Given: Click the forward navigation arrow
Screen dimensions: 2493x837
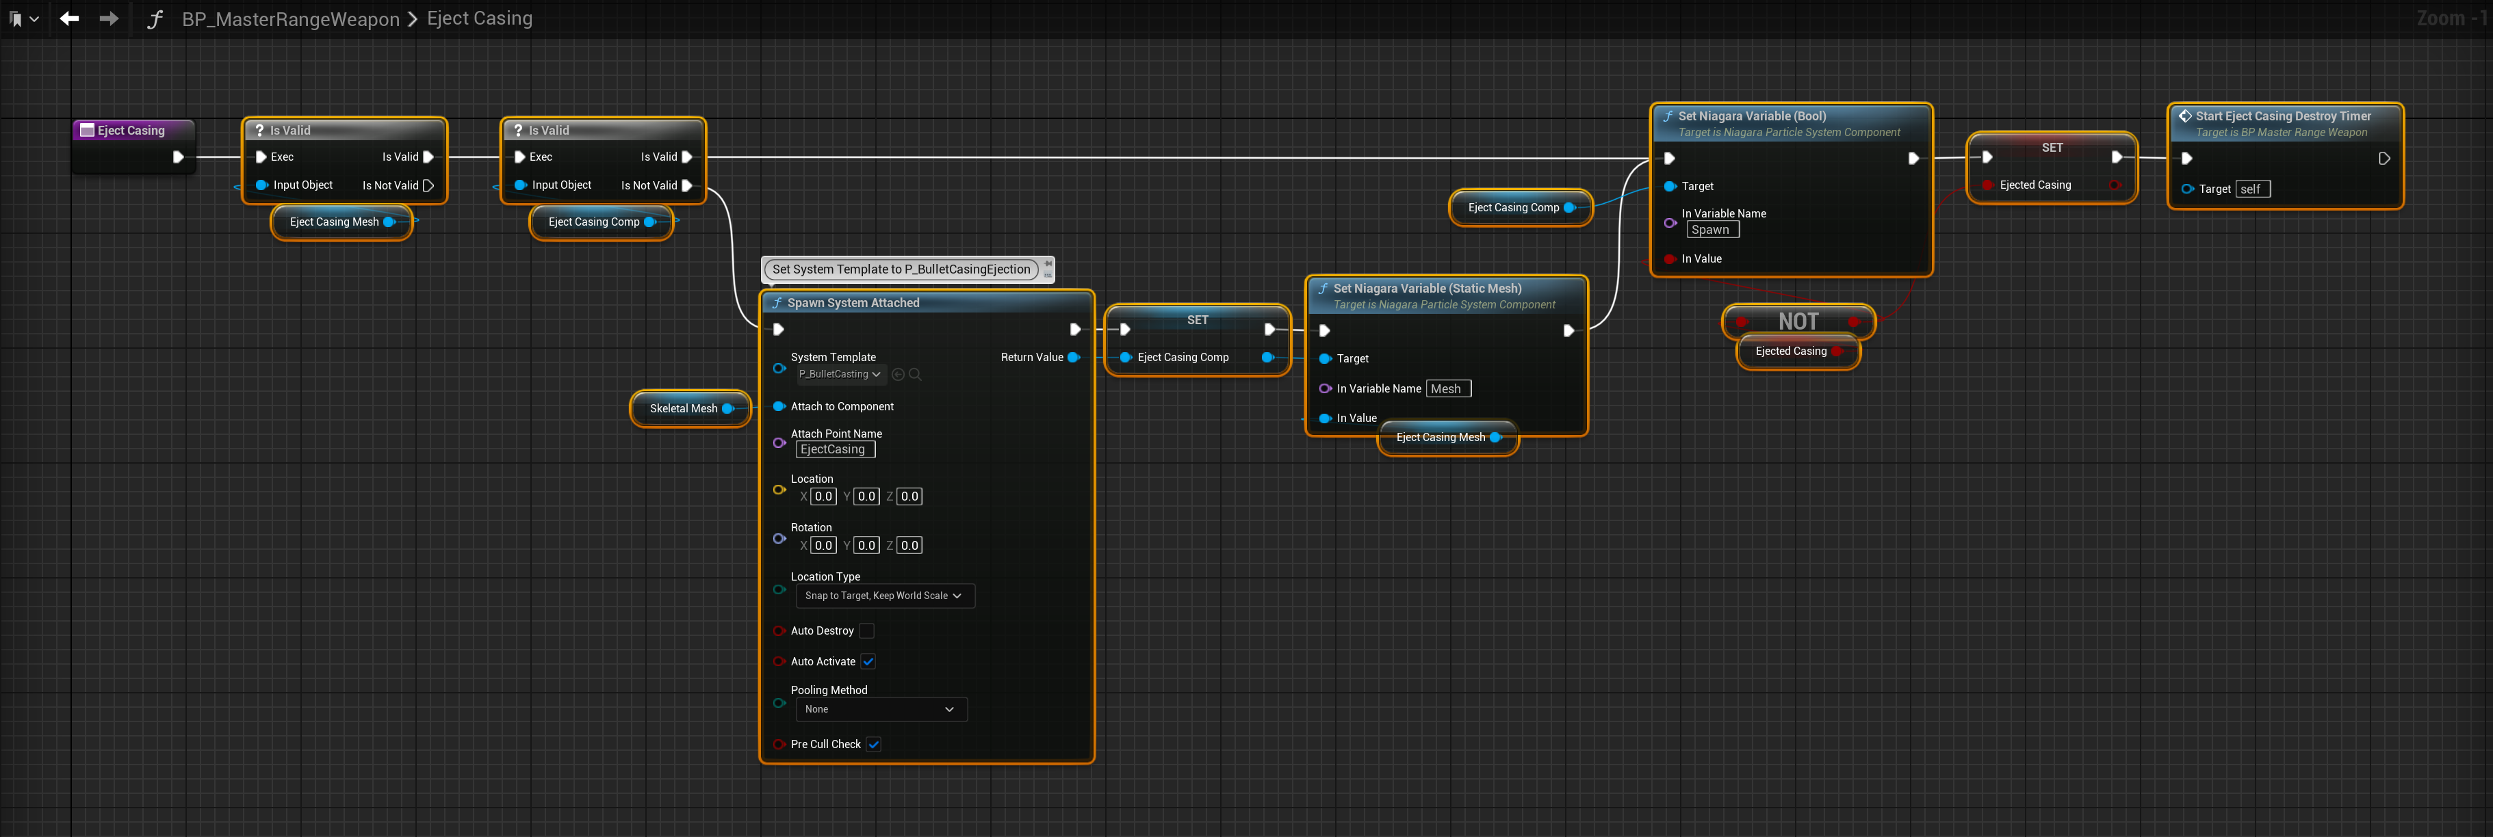Looking at the screenshot, I should pos(108,18).
